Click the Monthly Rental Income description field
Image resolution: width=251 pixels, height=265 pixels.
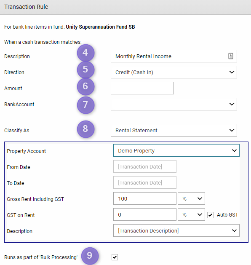pyautogui.click(x=174, y=56)
